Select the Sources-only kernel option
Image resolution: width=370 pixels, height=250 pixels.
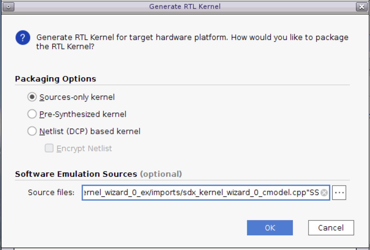coord(32,97)
